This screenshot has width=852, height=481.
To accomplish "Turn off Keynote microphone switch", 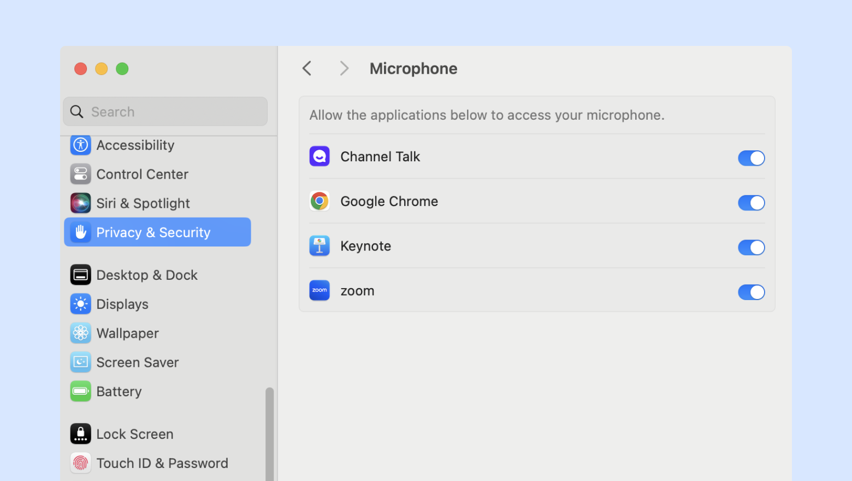I will pyautogui.click(x=751, y=248).
